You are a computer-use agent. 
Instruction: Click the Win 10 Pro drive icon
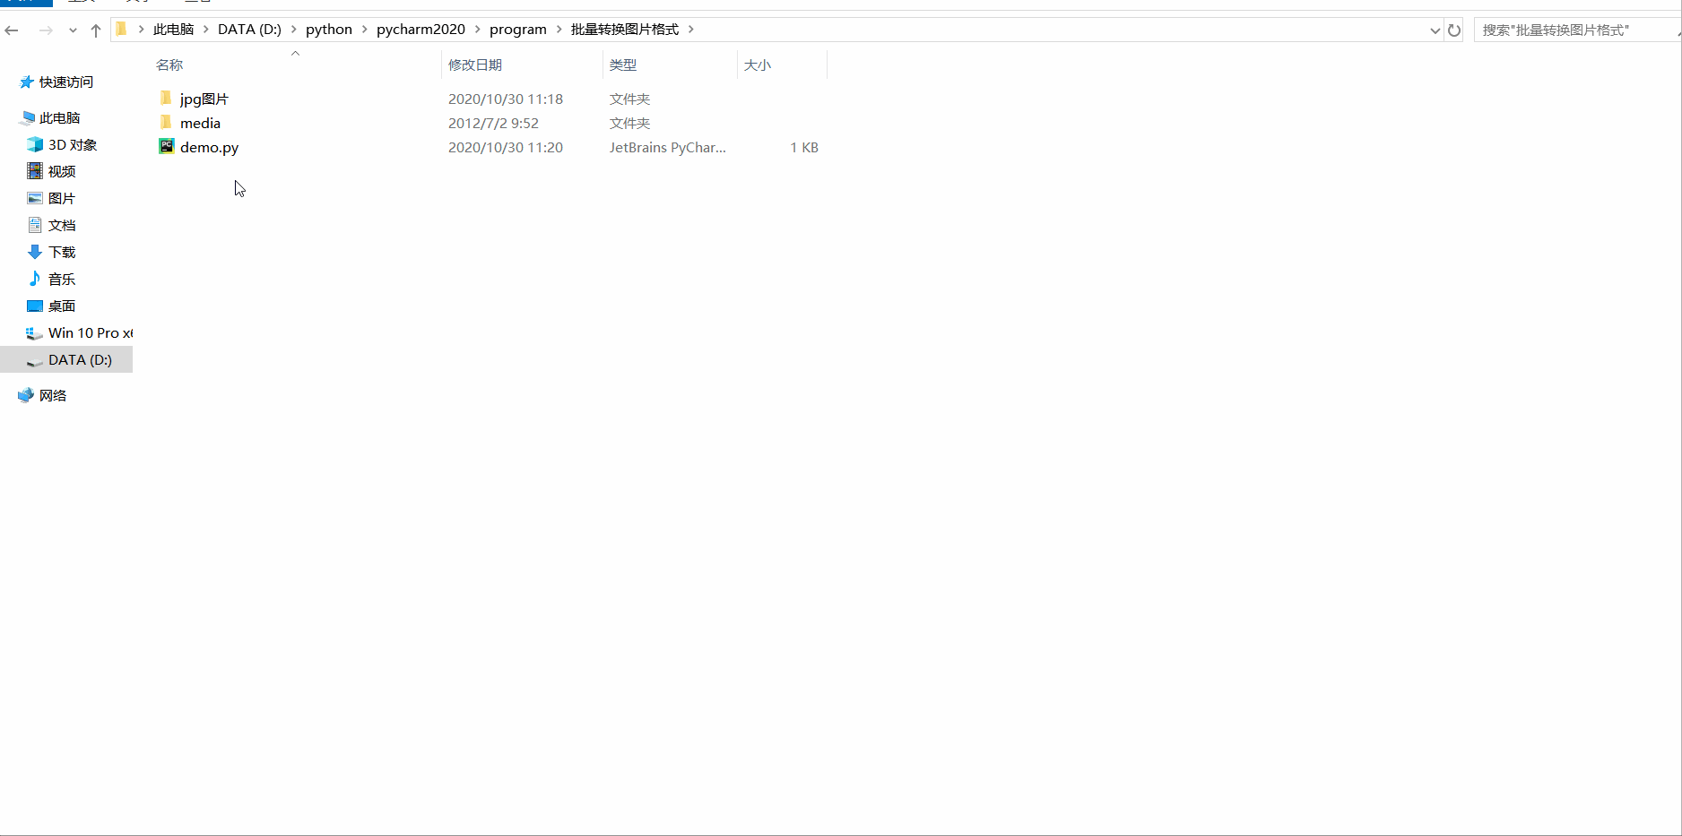pyautogui.click(x=34, y=333)
